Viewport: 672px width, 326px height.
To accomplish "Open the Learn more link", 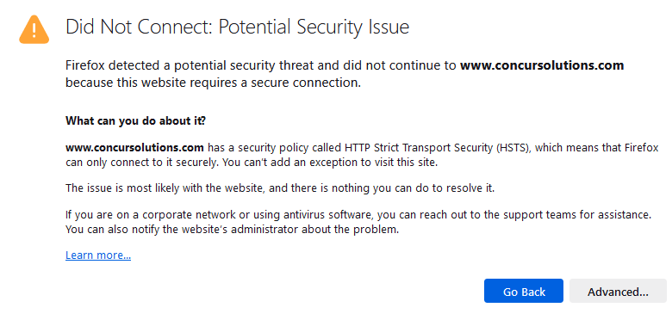I will click(98, 255).
